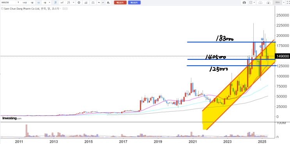Select the 5 interval button
Image resolution: width=290 pixels, height=144 pixels.
tap(18, 3)
